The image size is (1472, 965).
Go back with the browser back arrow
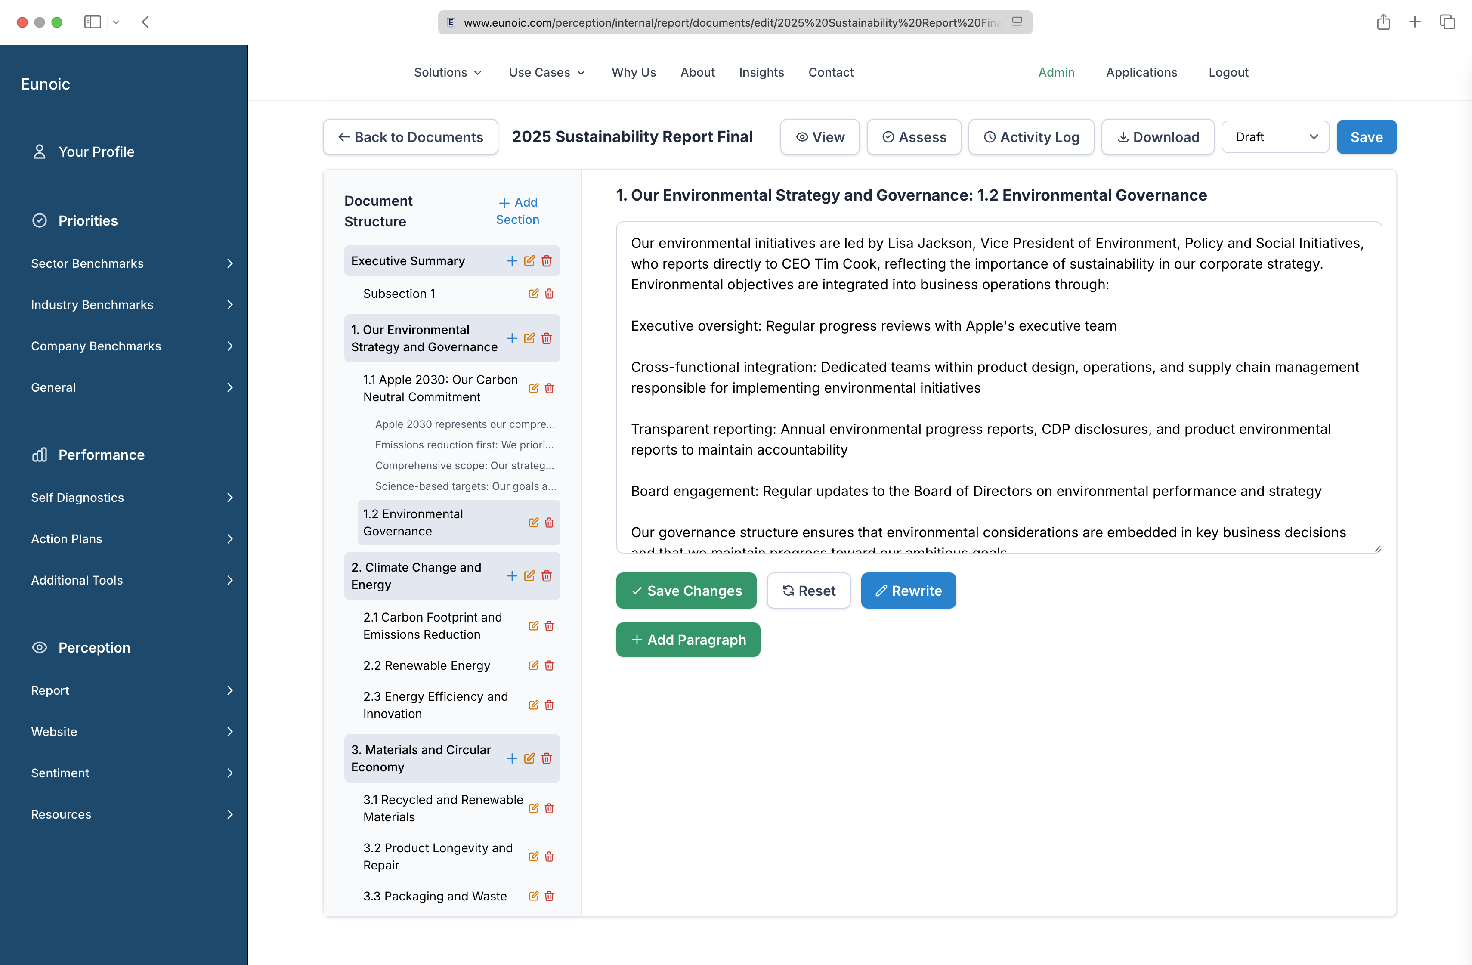point(145,22)
